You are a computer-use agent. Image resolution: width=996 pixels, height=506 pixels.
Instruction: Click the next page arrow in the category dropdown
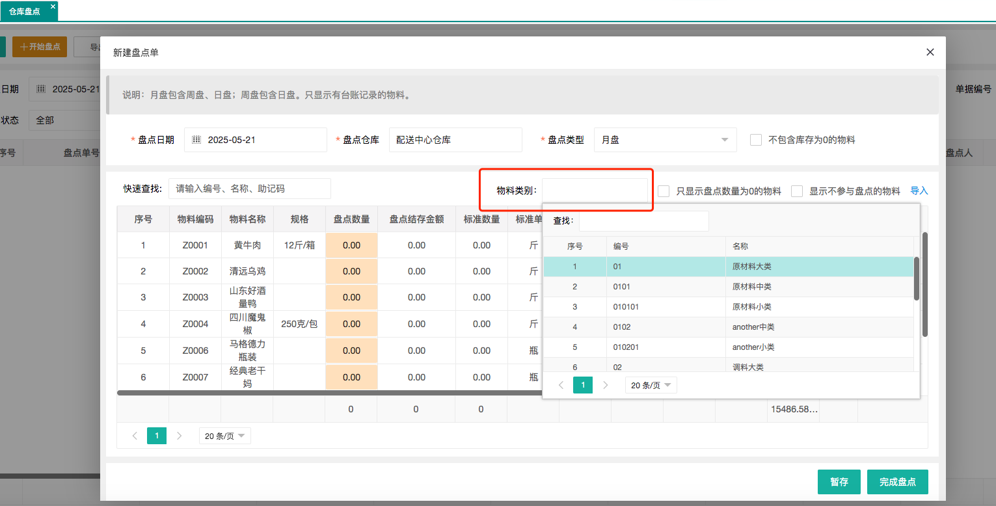pos(604,384)
